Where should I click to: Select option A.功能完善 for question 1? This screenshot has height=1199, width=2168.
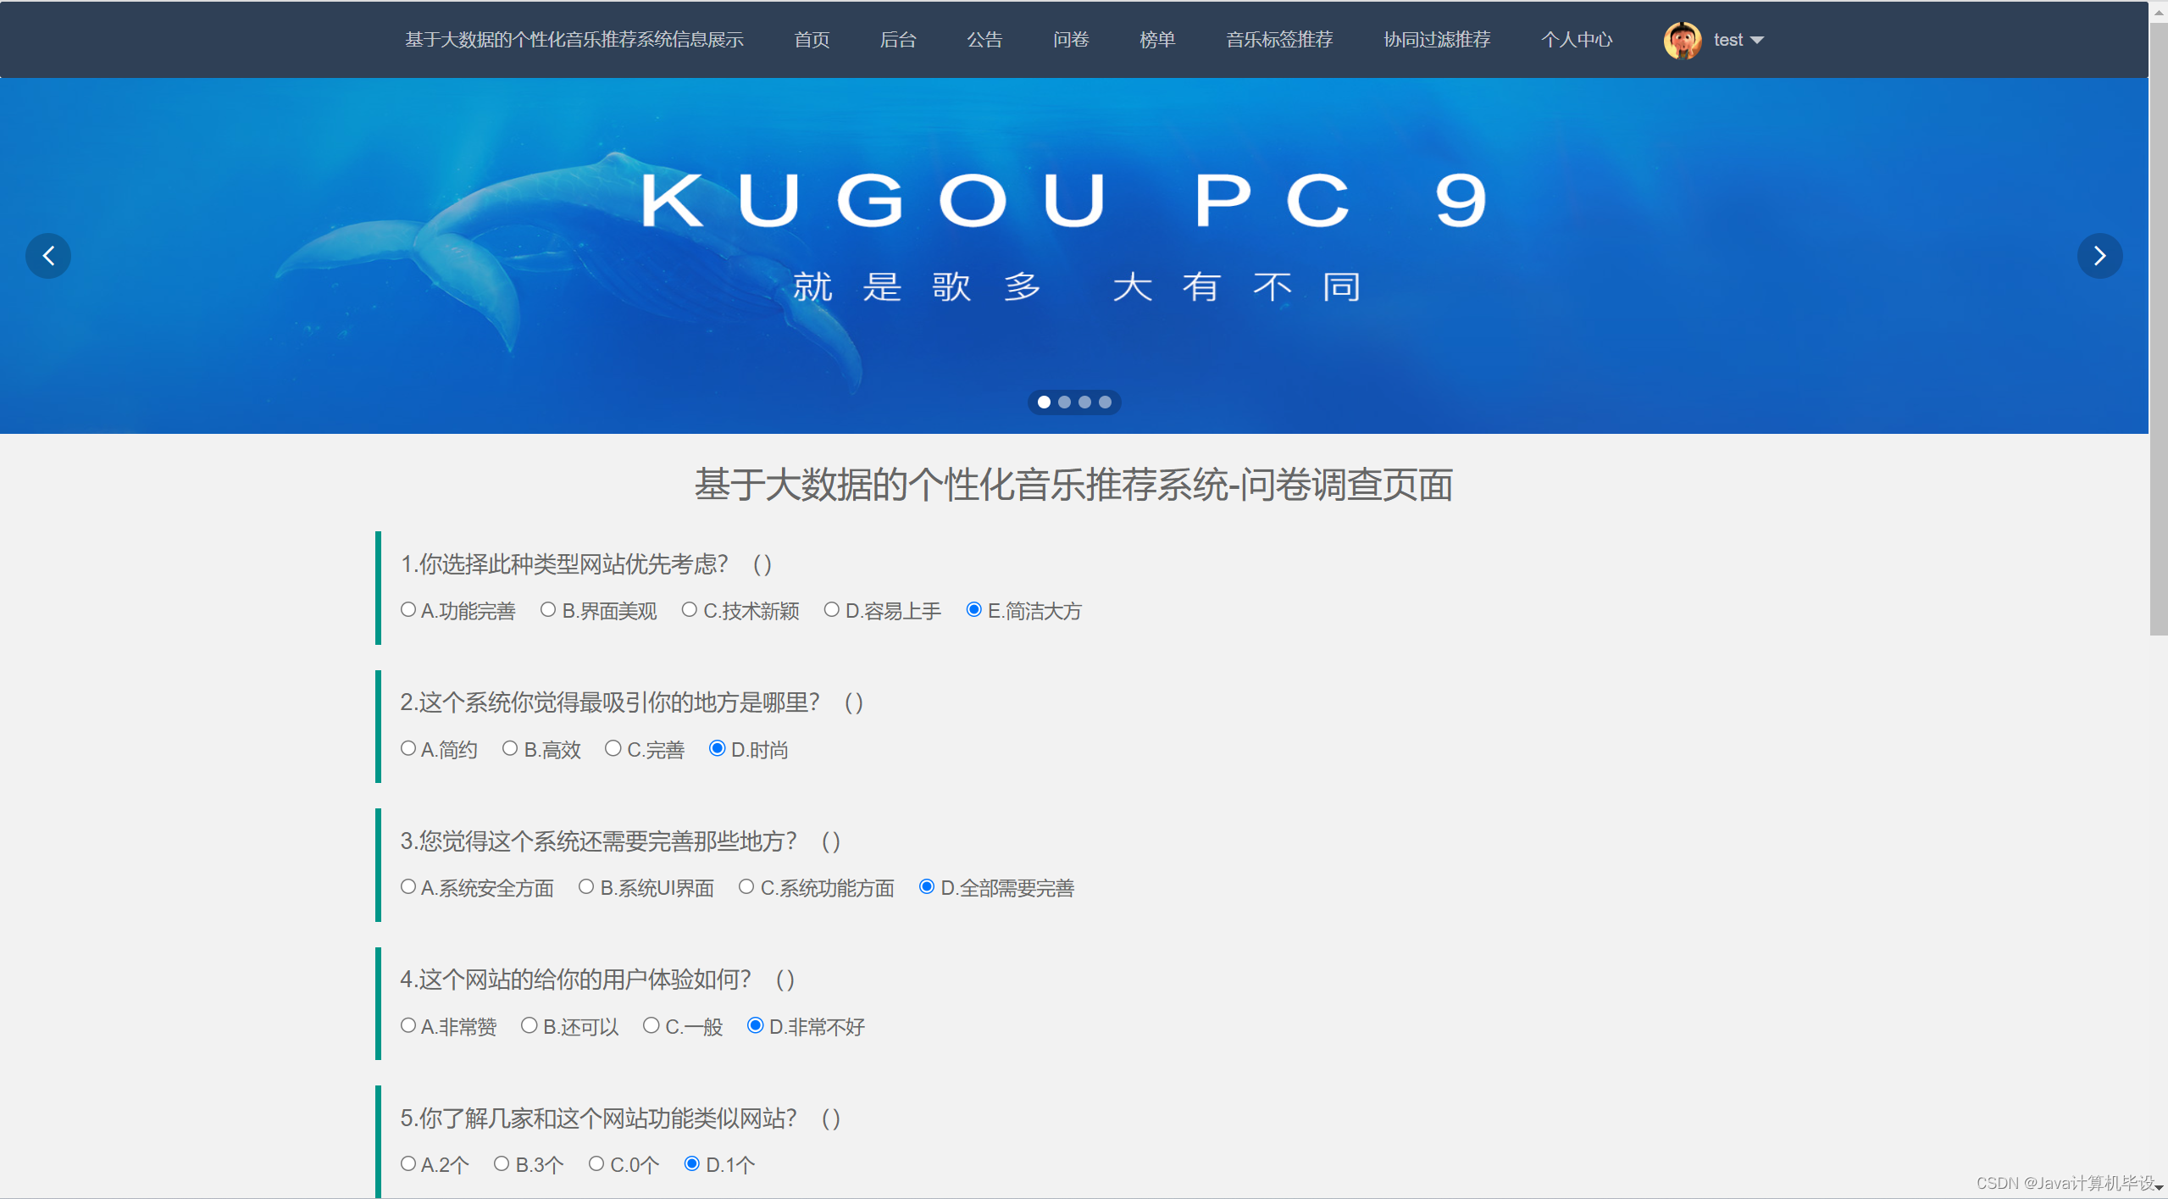coord(408,609)
